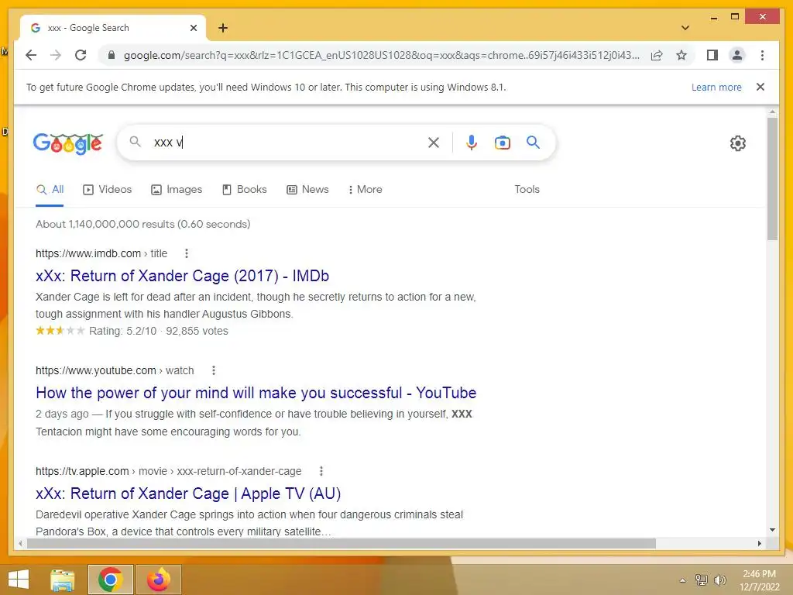Open the network tray icon

click(x=702, y=580)
